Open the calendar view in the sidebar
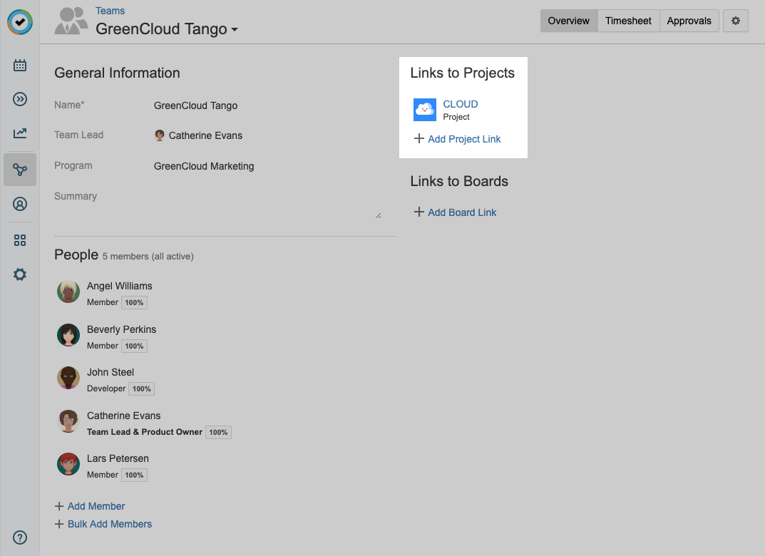This screenshot has height=556, width=765. pyautogui.click(x=19, y=64)
